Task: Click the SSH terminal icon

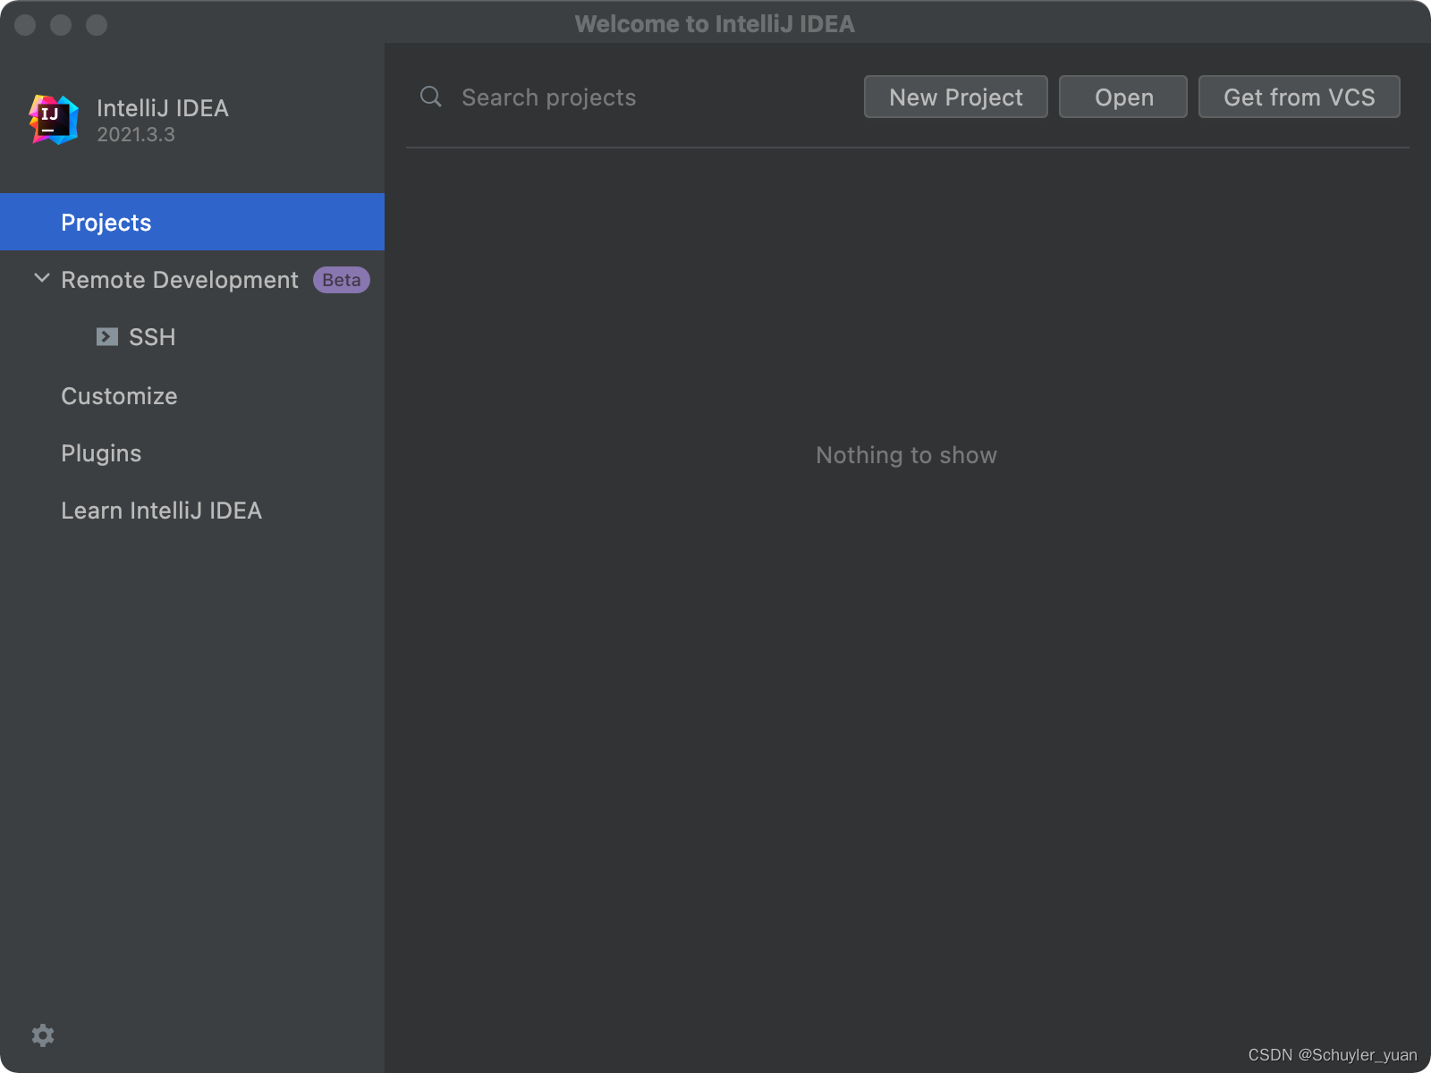Action: point(107,337)
